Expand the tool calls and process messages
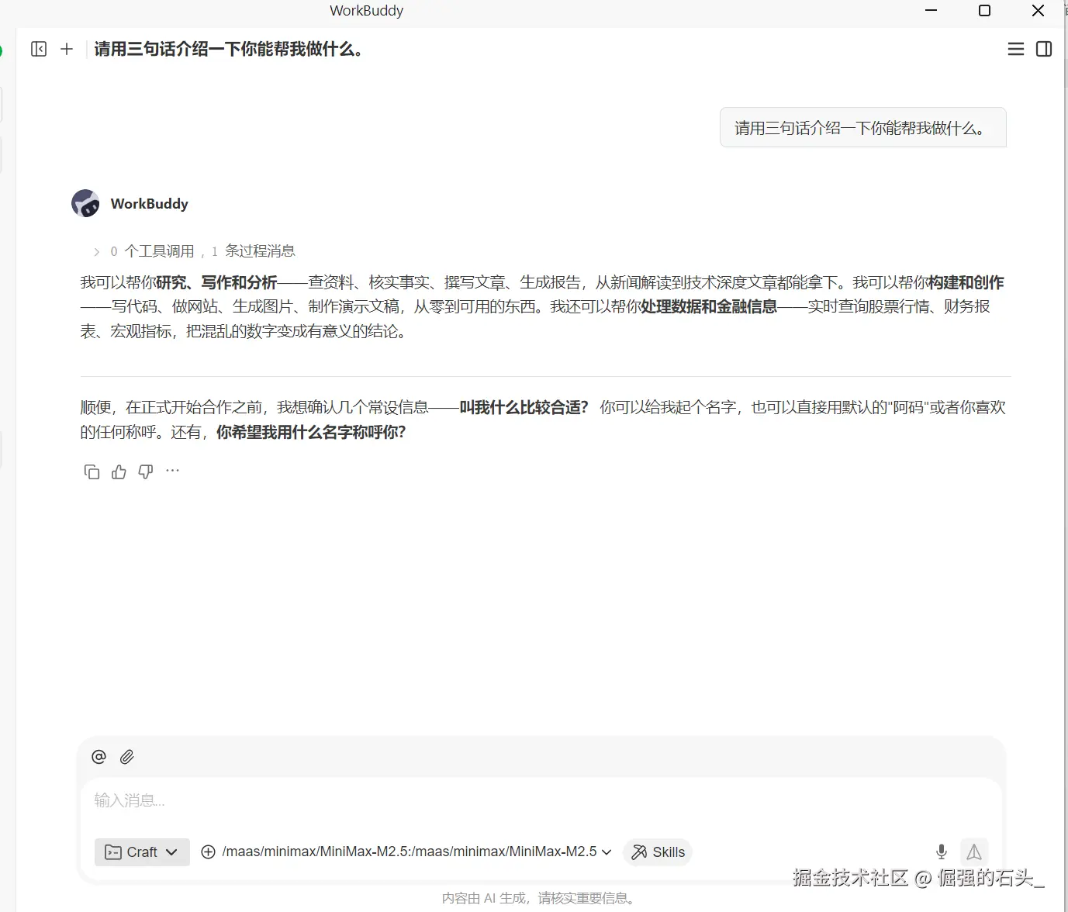The image size is (1068, 912). 195,251
